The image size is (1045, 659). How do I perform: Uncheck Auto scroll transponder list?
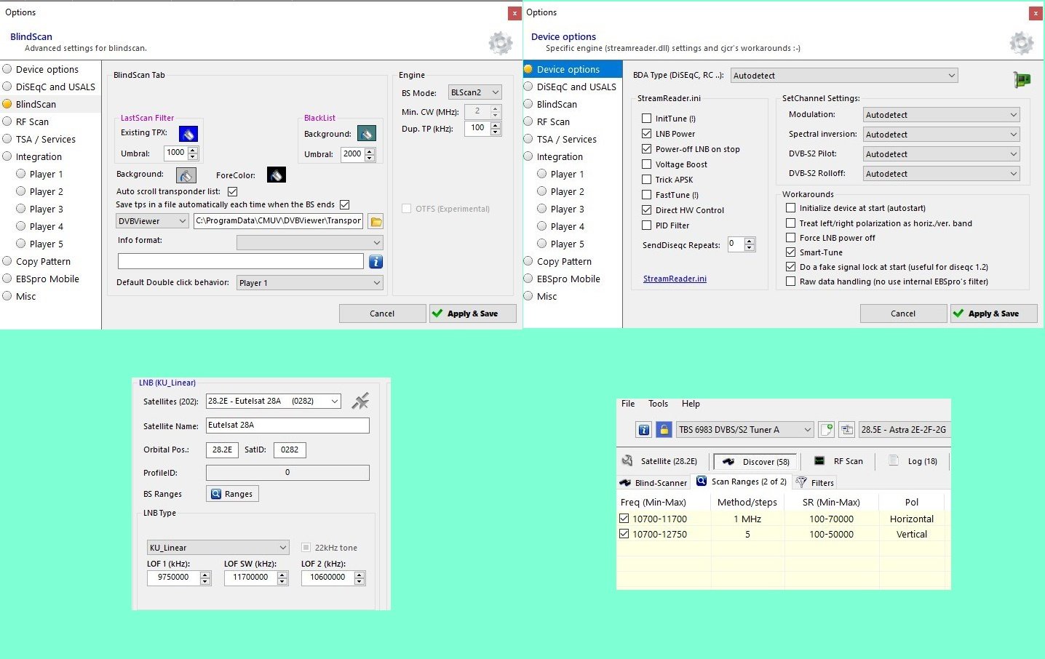tap(233, 191)
